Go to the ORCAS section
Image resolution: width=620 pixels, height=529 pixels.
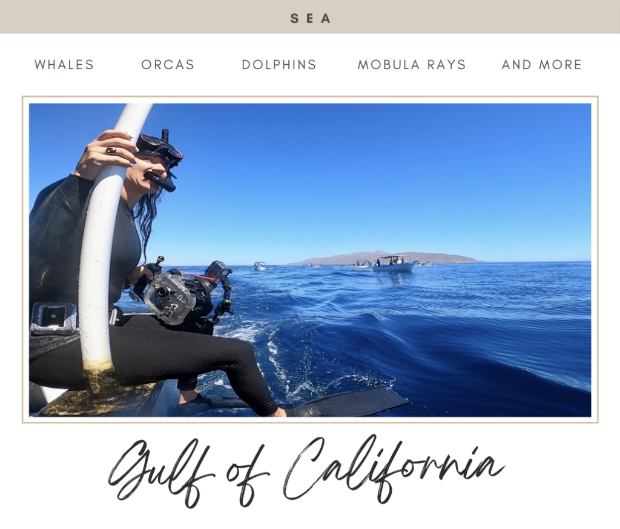(x=168, y=64)
